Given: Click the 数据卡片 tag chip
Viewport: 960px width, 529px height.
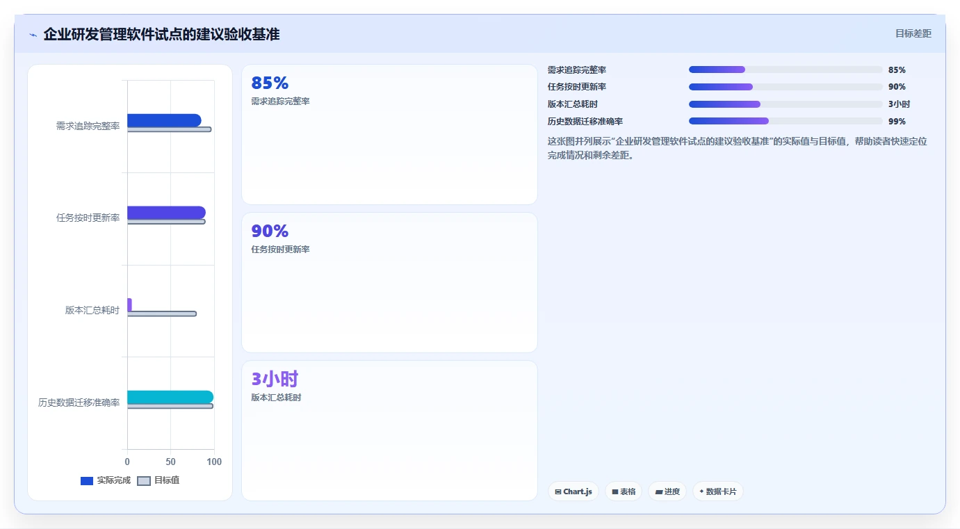Looking at the screenshot, I should pos(718,491).
